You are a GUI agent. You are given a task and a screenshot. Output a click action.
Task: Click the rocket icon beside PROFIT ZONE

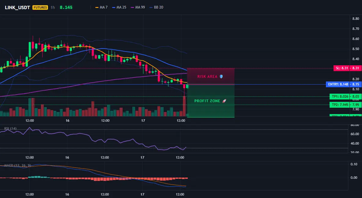pos(224,101)
